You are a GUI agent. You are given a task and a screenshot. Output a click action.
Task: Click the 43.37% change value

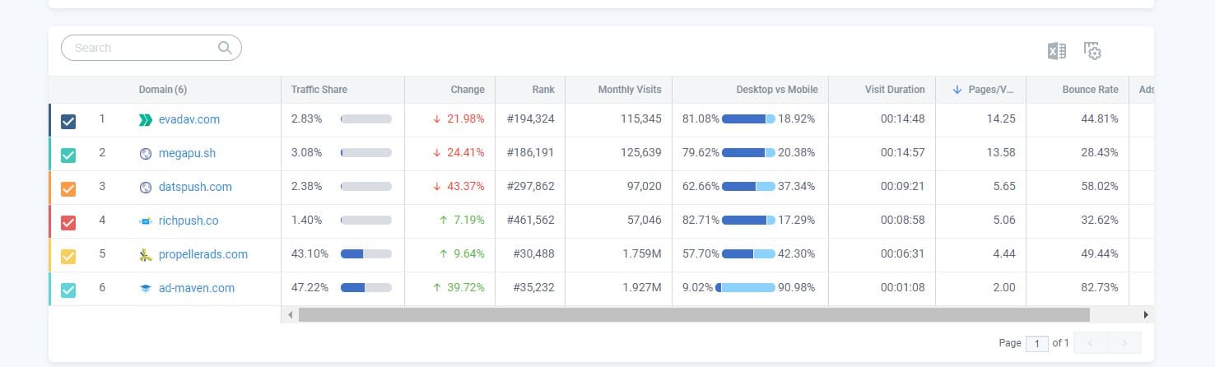point(466,187)
